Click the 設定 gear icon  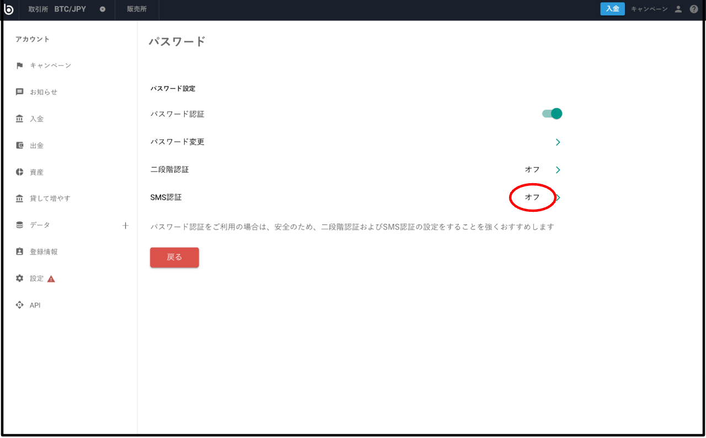point(20,279)
